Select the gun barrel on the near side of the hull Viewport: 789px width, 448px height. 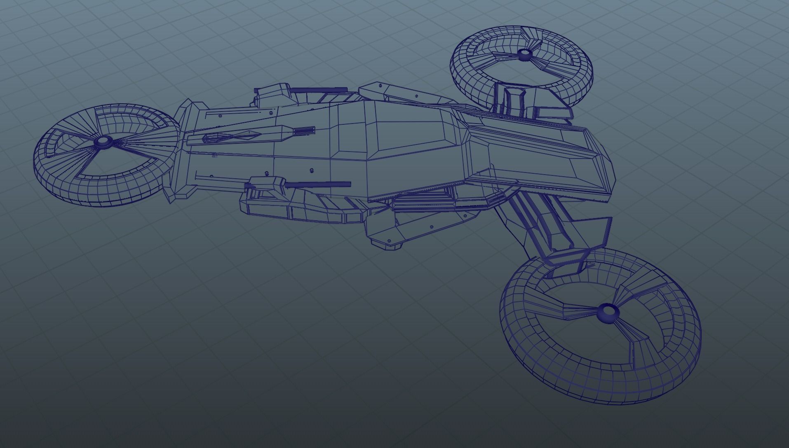click(x=317, y=184)
